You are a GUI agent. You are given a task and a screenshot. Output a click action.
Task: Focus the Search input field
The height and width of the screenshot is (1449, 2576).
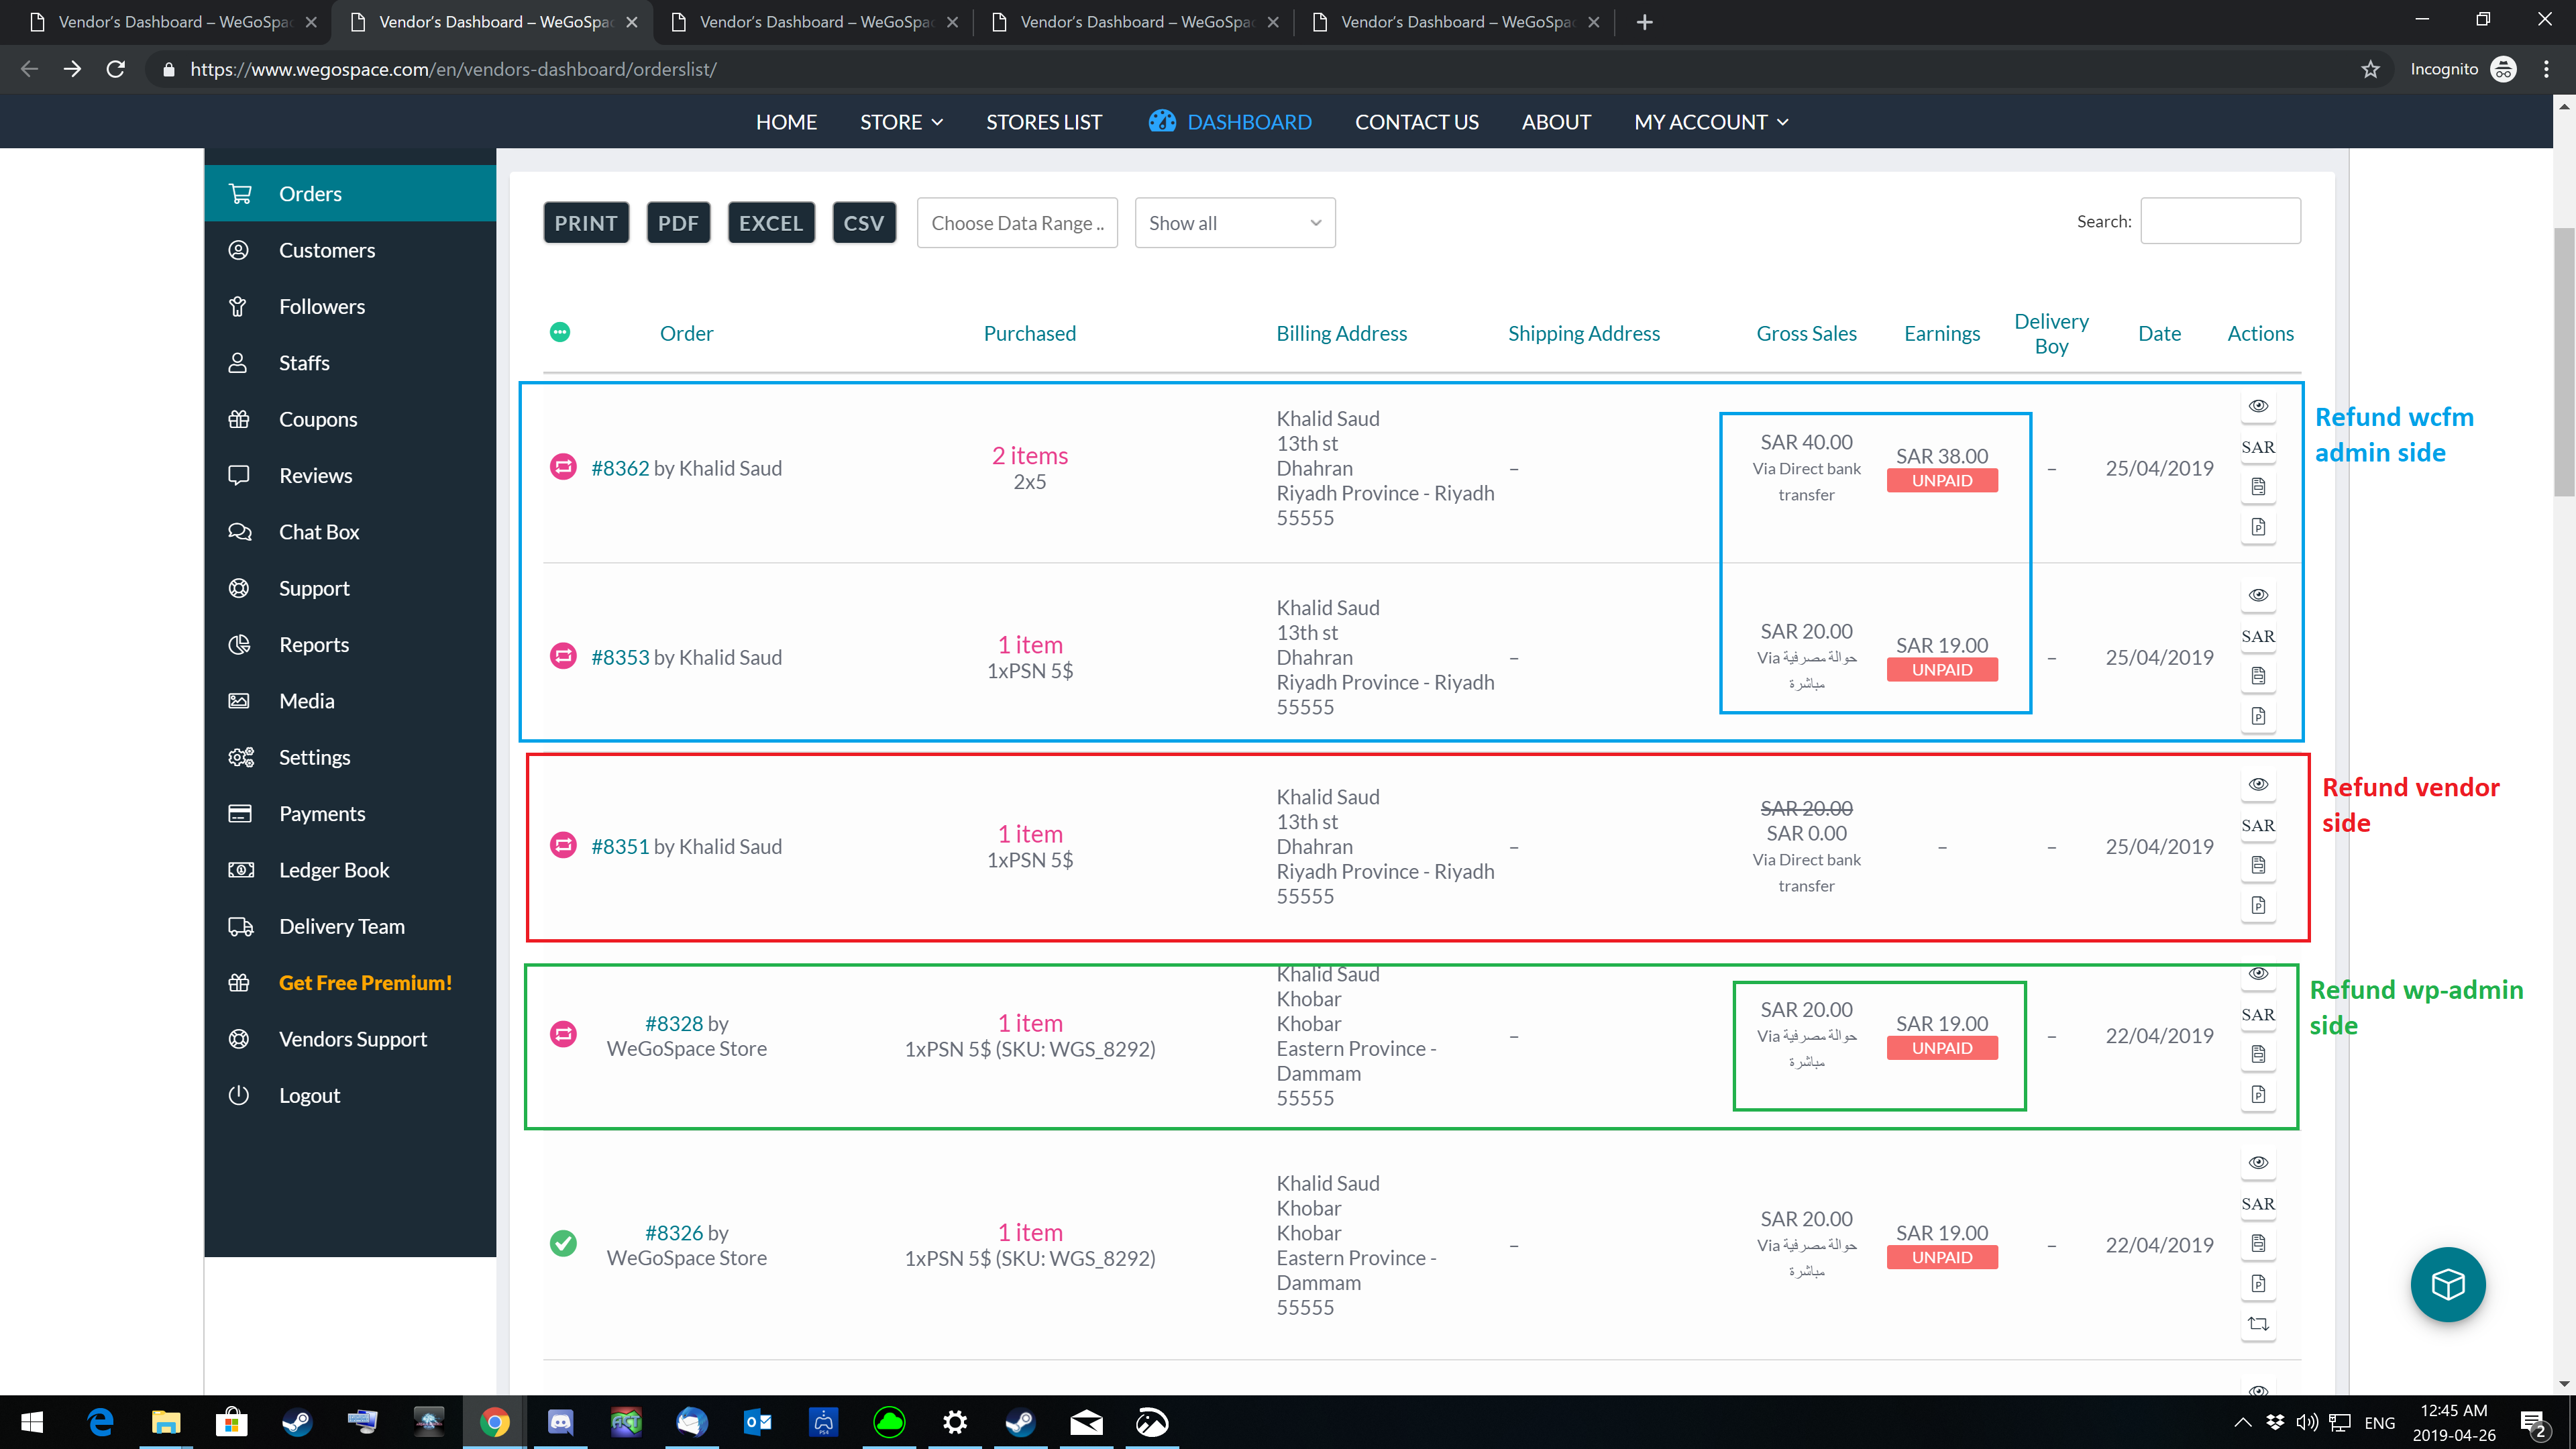2220,221
